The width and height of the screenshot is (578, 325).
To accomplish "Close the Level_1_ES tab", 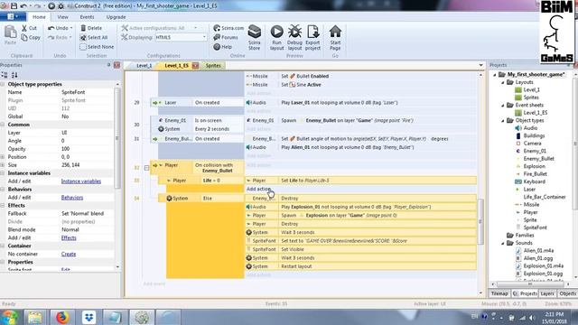I will pos(195,66).
